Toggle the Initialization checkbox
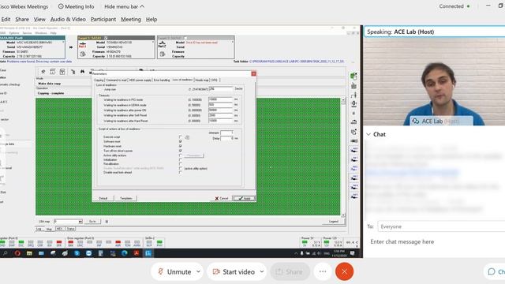The width and height of the screenshot is (505, 284). point(181,159)
